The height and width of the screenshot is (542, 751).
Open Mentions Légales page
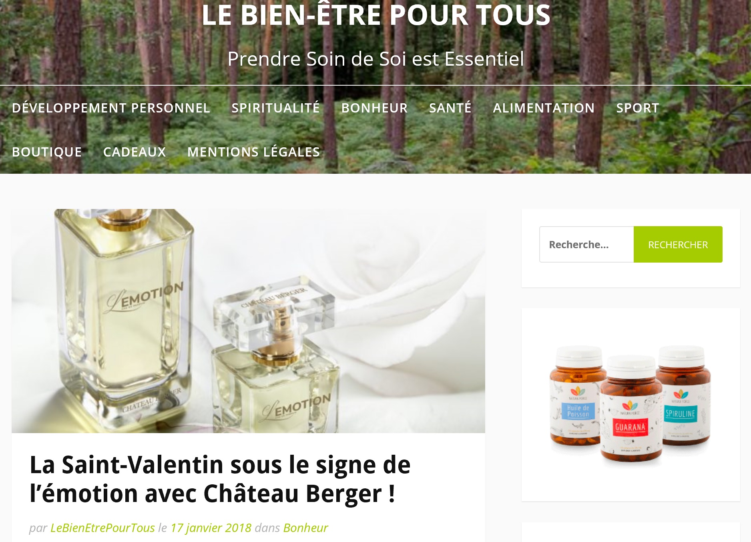[254, 152]
